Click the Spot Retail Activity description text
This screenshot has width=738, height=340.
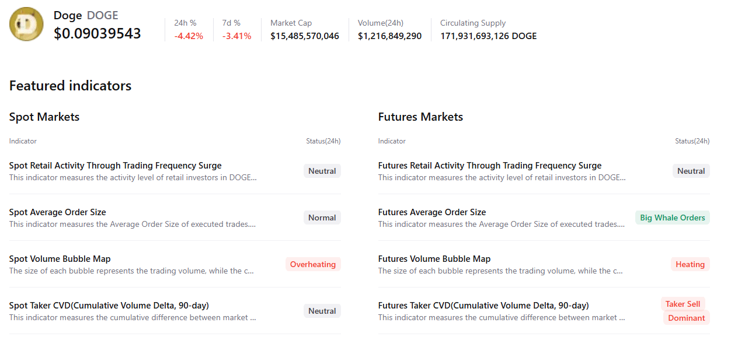pyautogui.click(x=133, y=178)
